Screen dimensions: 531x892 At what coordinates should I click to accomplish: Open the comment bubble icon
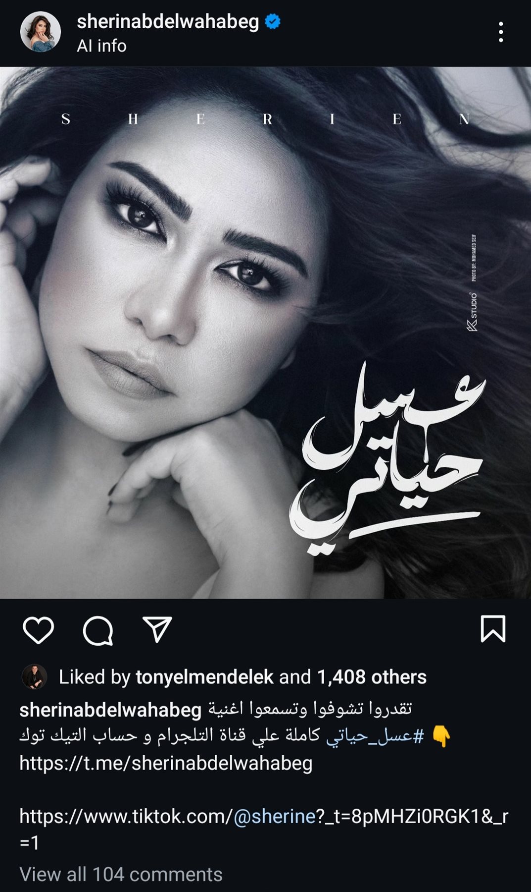coord(98,630)
